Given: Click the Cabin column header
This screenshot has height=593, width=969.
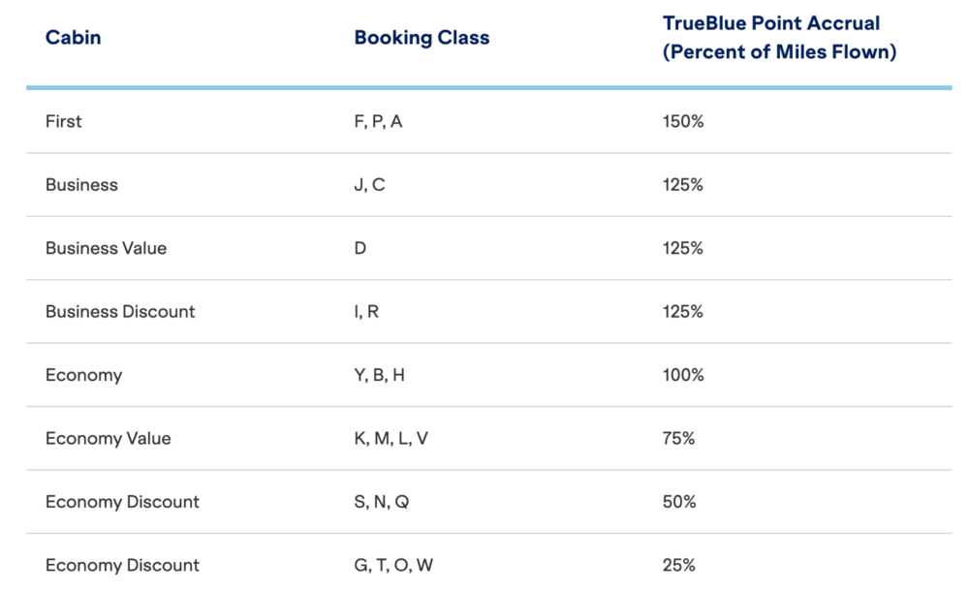Looking at the screenshot, I should point(73,39).
